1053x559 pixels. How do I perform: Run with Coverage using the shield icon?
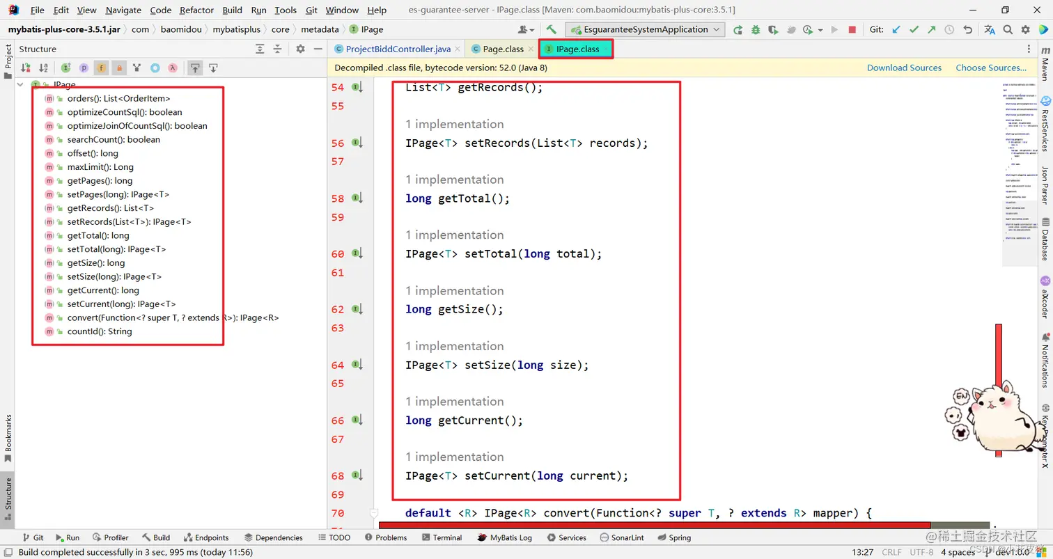click(773, 29)
